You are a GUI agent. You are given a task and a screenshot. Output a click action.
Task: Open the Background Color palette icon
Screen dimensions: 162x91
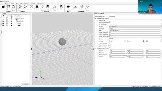tap(68, 7)
